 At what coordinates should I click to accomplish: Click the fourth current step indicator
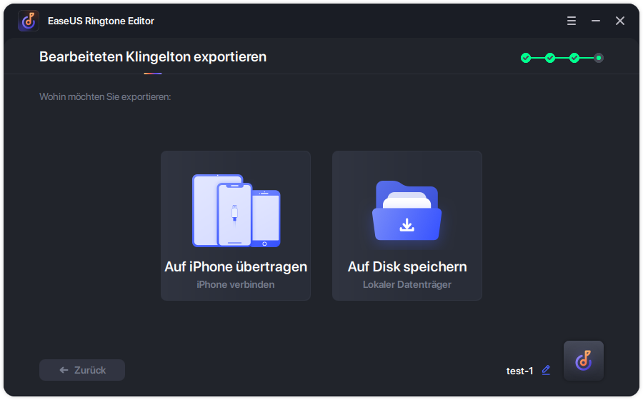click(599, 58)
